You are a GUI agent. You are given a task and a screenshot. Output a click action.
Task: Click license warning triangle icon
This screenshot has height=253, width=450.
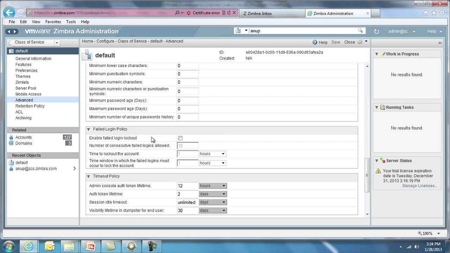pyautogui.click(x=378, y=171)
